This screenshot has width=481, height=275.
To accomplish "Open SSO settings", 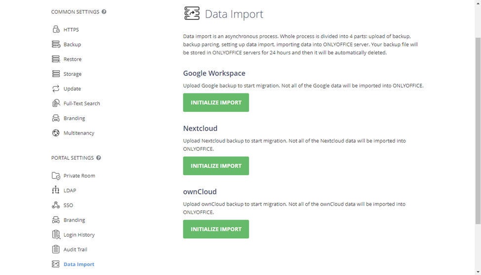I will (68, 205).
